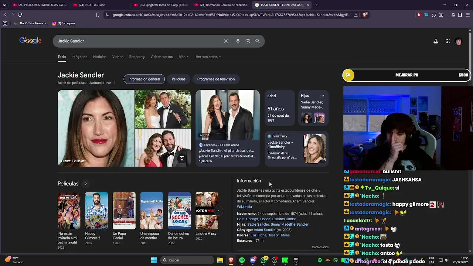The height and width of the screenshot is (266, 473).
Task: Select Información general chip
Action: pos(144,79)
